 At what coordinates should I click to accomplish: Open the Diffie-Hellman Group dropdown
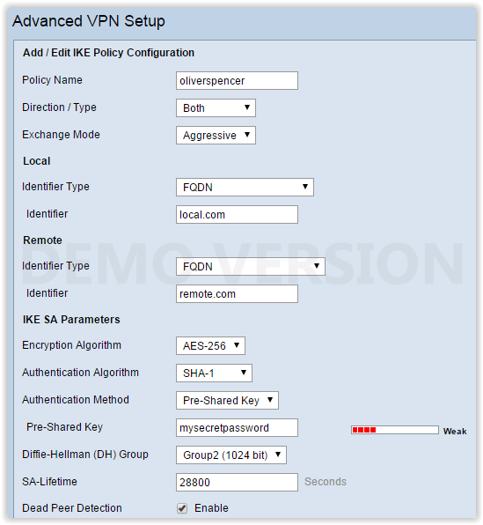tap(231, 455)
